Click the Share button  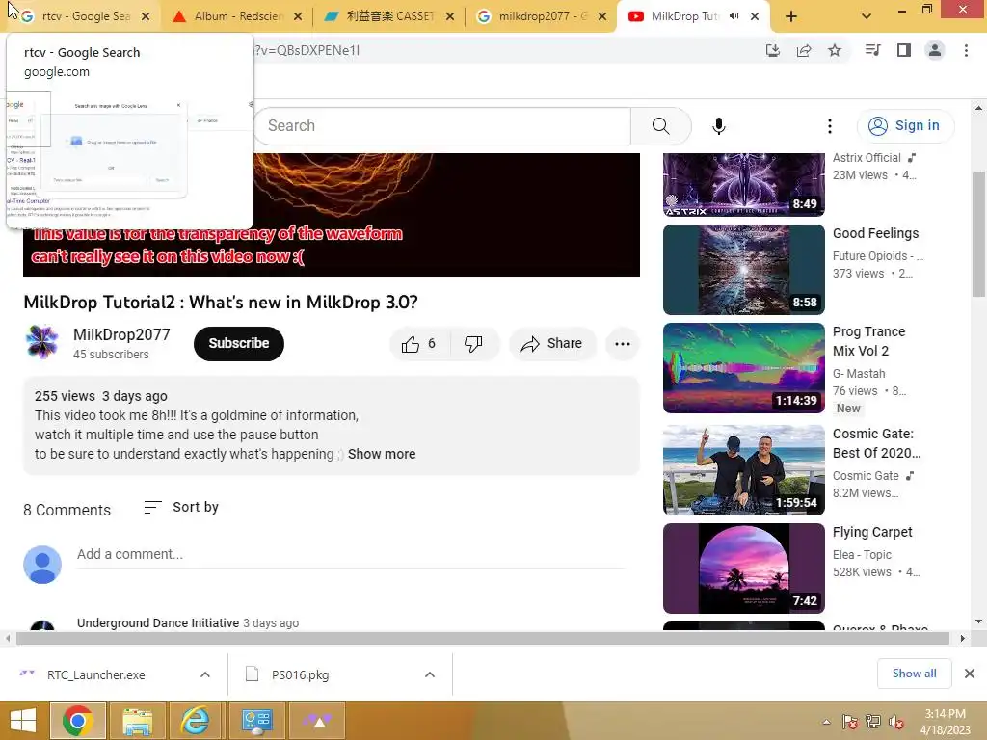click(552, 344)
